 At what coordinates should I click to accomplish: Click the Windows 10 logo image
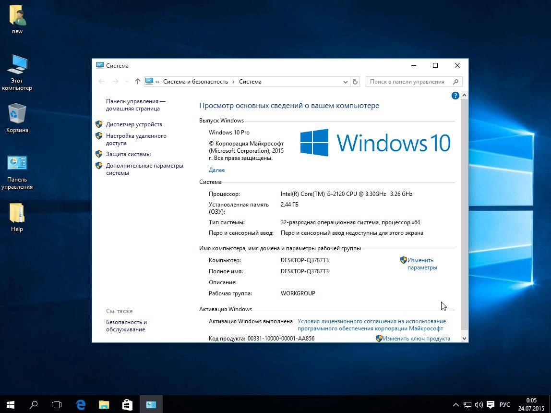(x=375, y=143)
